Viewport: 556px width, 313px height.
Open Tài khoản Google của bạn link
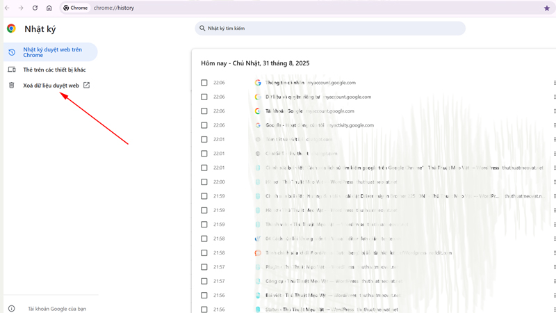coord(57,308)
